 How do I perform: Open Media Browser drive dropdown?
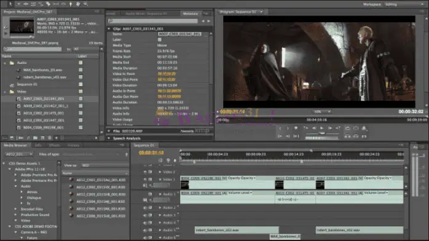point(18,154)
